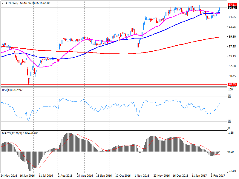Click the 16 Jun 2016 date label
Screen dimensions: 239x179
27,175
